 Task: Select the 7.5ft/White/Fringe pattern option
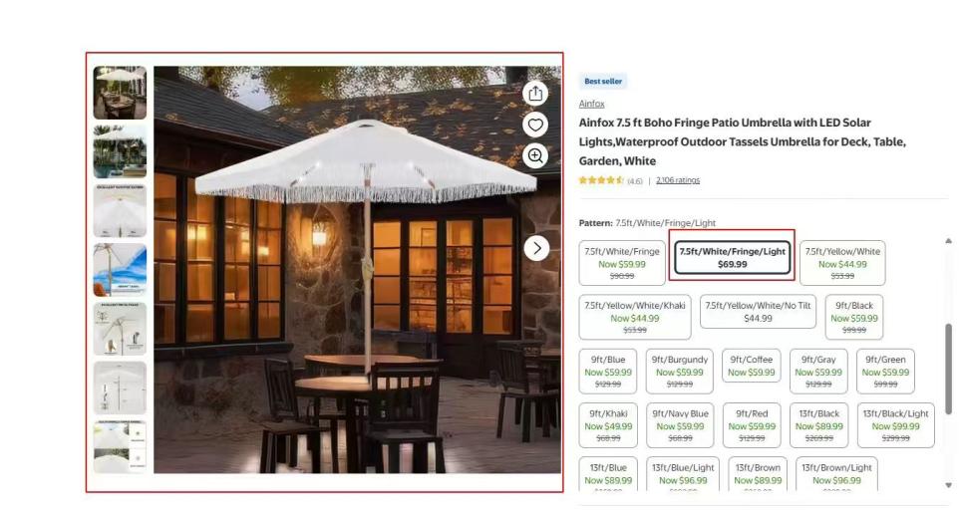pyautogui.click(x=621, y=263)
